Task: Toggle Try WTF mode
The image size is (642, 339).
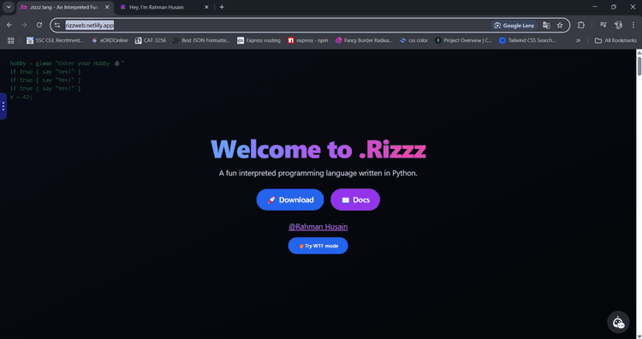Action: [318, 246]
